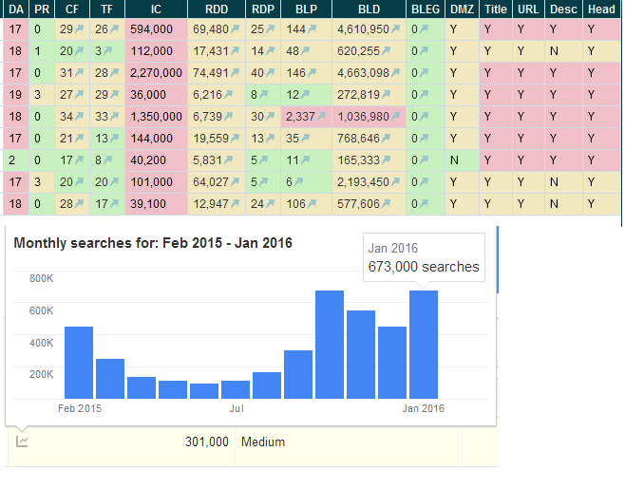Sort table by RDD column header
The width and height of the screenshot is (625, 488).
coord(217,9)
